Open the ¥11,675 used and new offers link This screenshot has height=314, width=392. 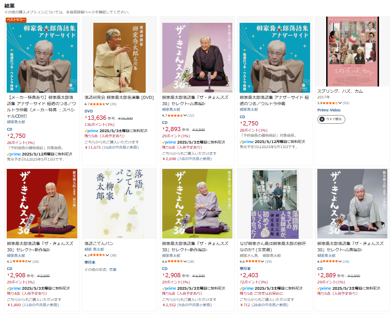[x=111, y=147]
